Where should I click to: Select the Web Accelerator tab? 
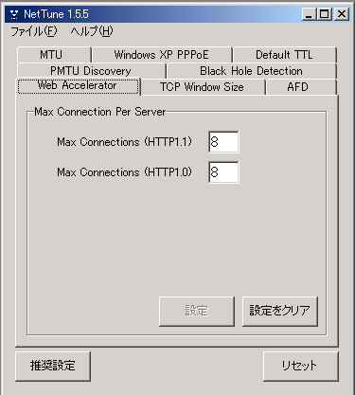78,85
